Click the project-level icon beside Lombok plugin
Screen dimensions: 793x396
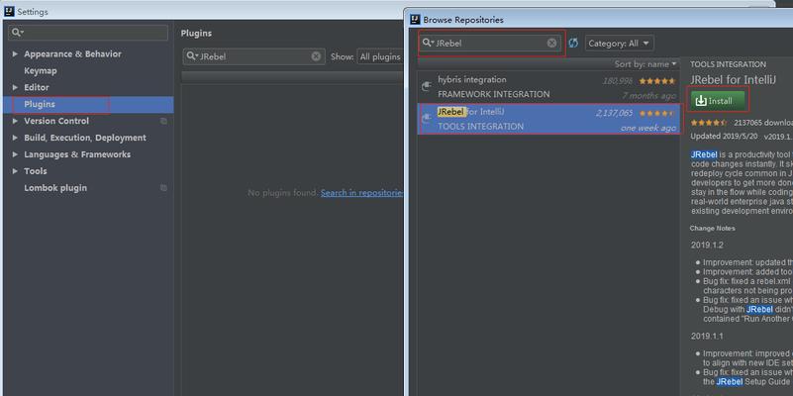(x=163, y=188)
